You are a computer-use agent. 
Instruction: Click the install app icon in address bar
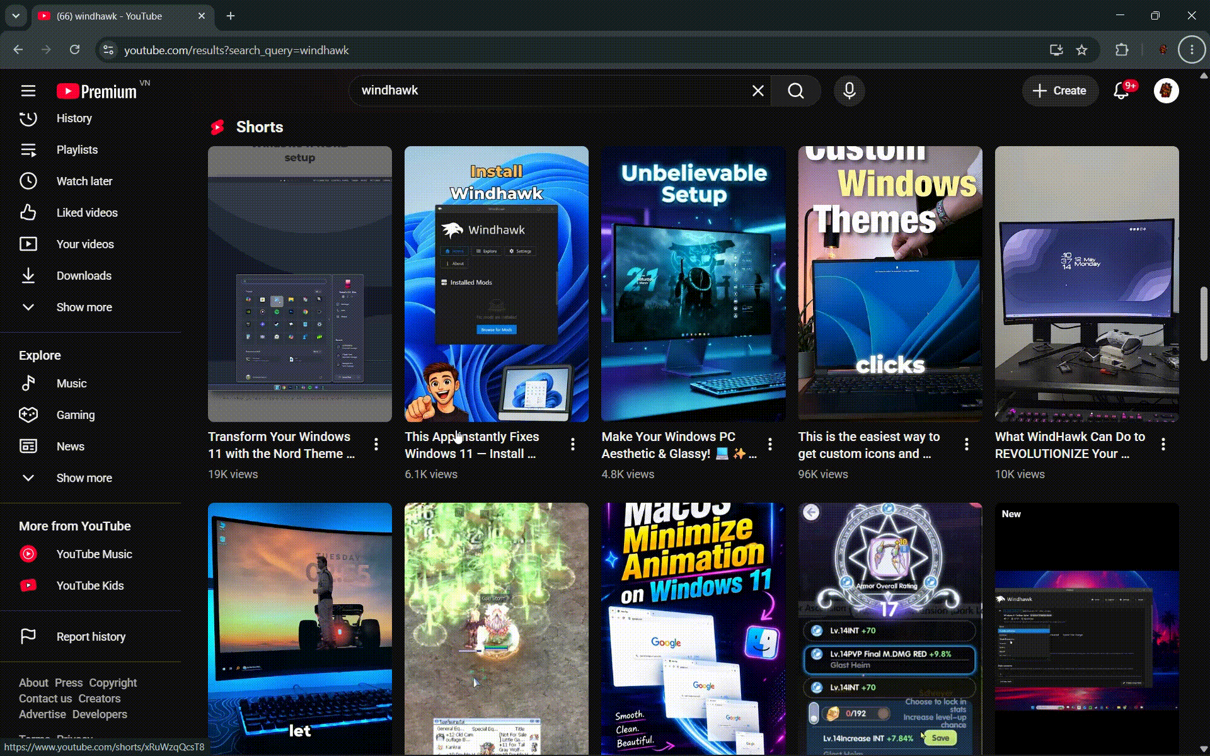tap(1056, 50)
